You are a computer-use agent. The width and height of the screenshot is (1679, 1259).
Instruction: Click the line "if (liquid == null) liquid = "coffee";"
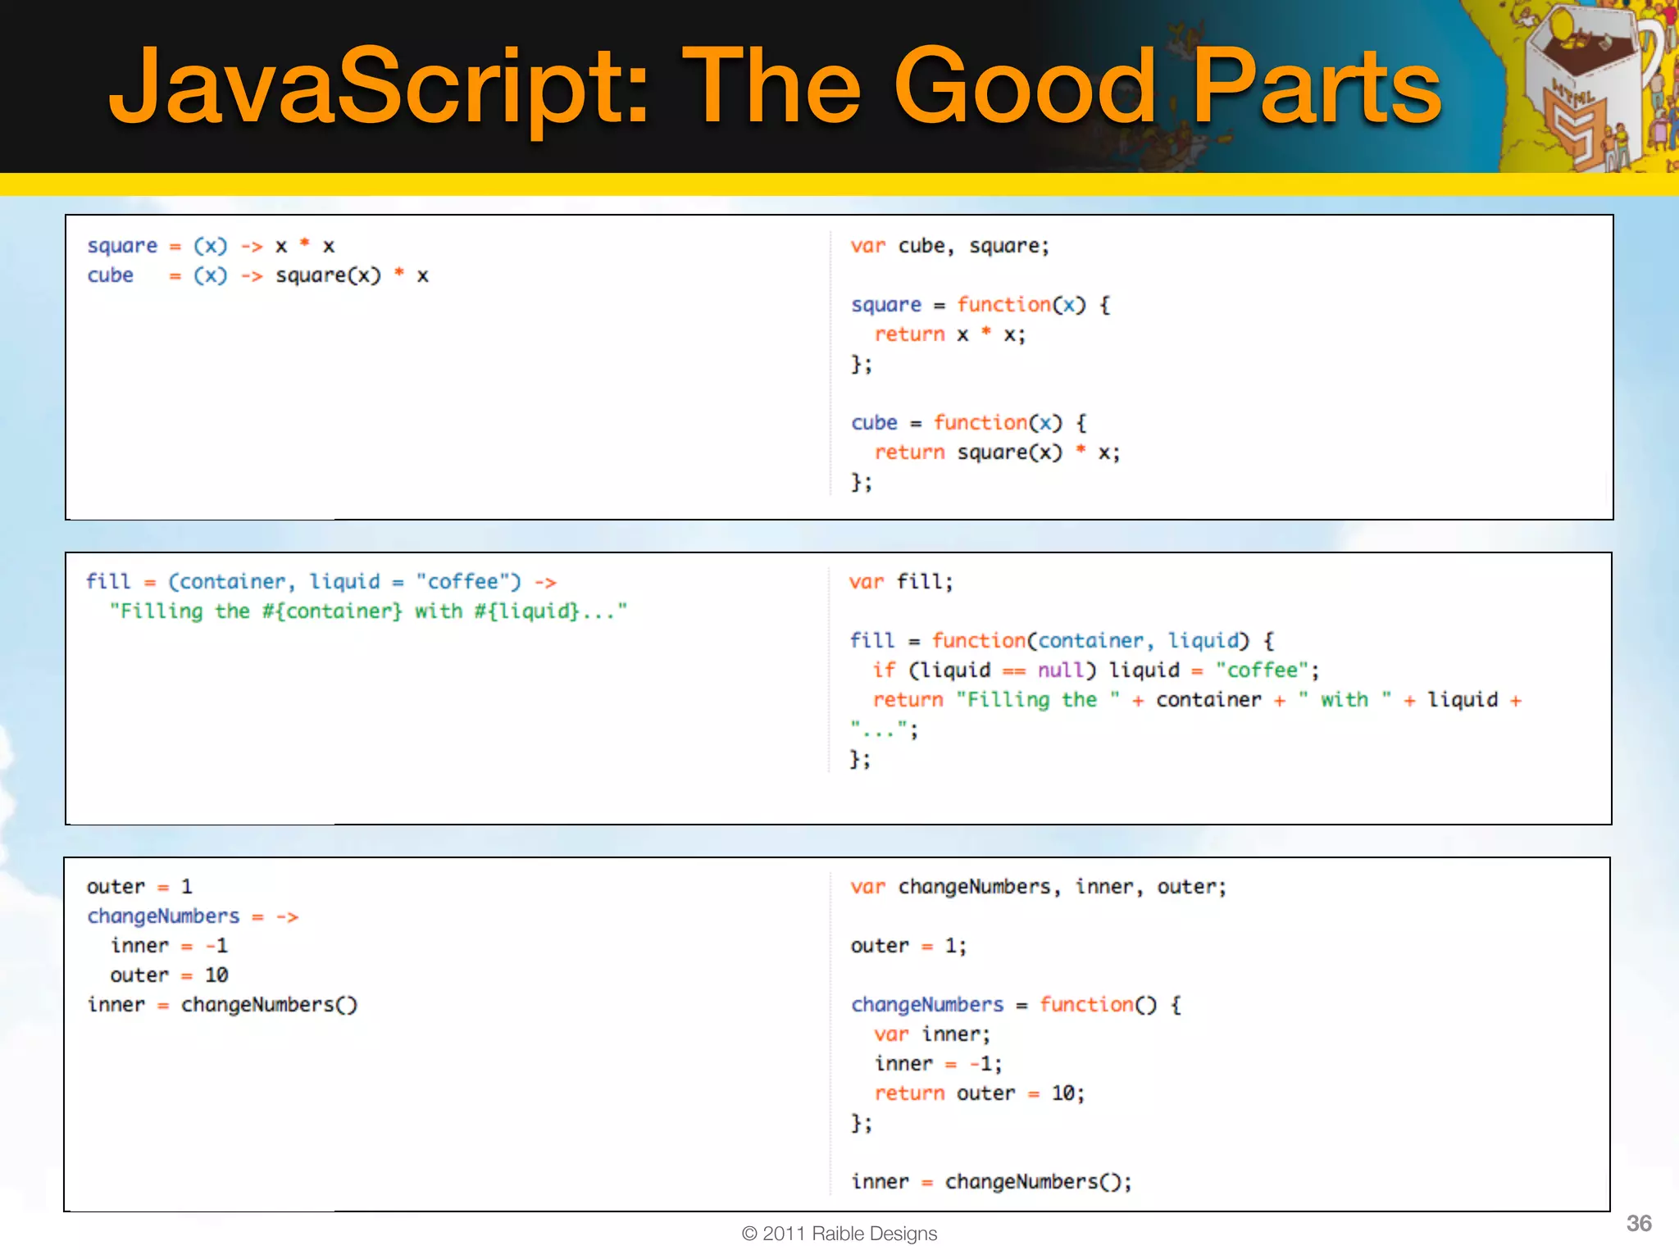(1096, 670)
